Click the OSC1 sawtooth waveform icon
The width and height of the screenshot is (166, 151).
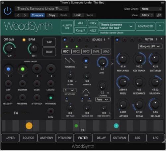[x=70, y=61]
